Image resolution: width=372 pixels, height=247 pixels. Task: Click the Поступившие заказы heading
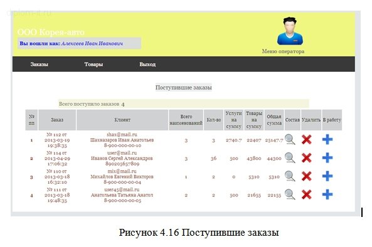click(183, 88)
